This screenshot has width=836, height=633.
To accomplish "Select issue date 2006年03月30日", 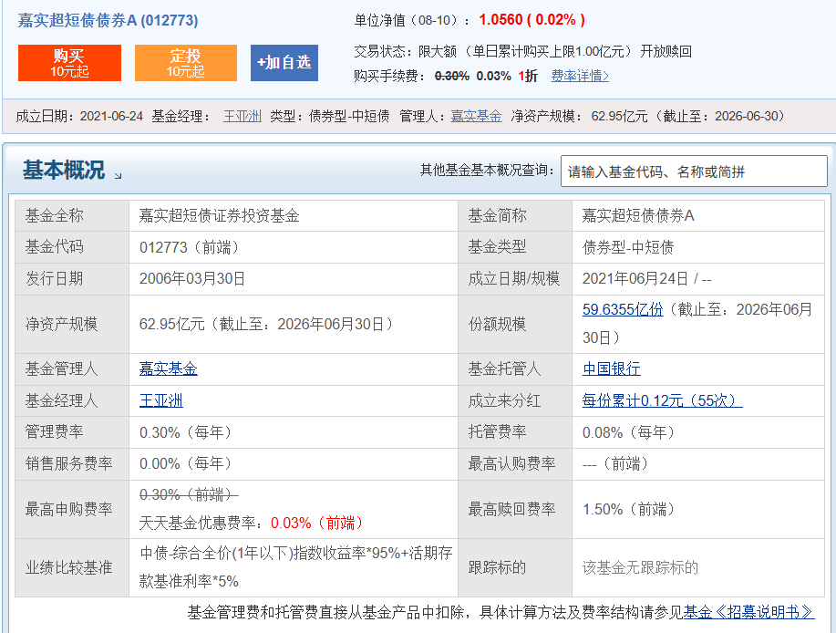I will point(192,278).
